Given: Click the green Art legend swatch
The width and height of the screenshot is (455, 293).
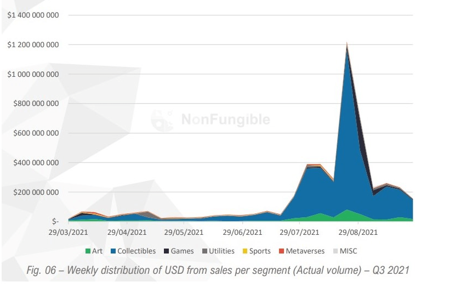Looking at the screenshot, I should [x=88, y=251].
